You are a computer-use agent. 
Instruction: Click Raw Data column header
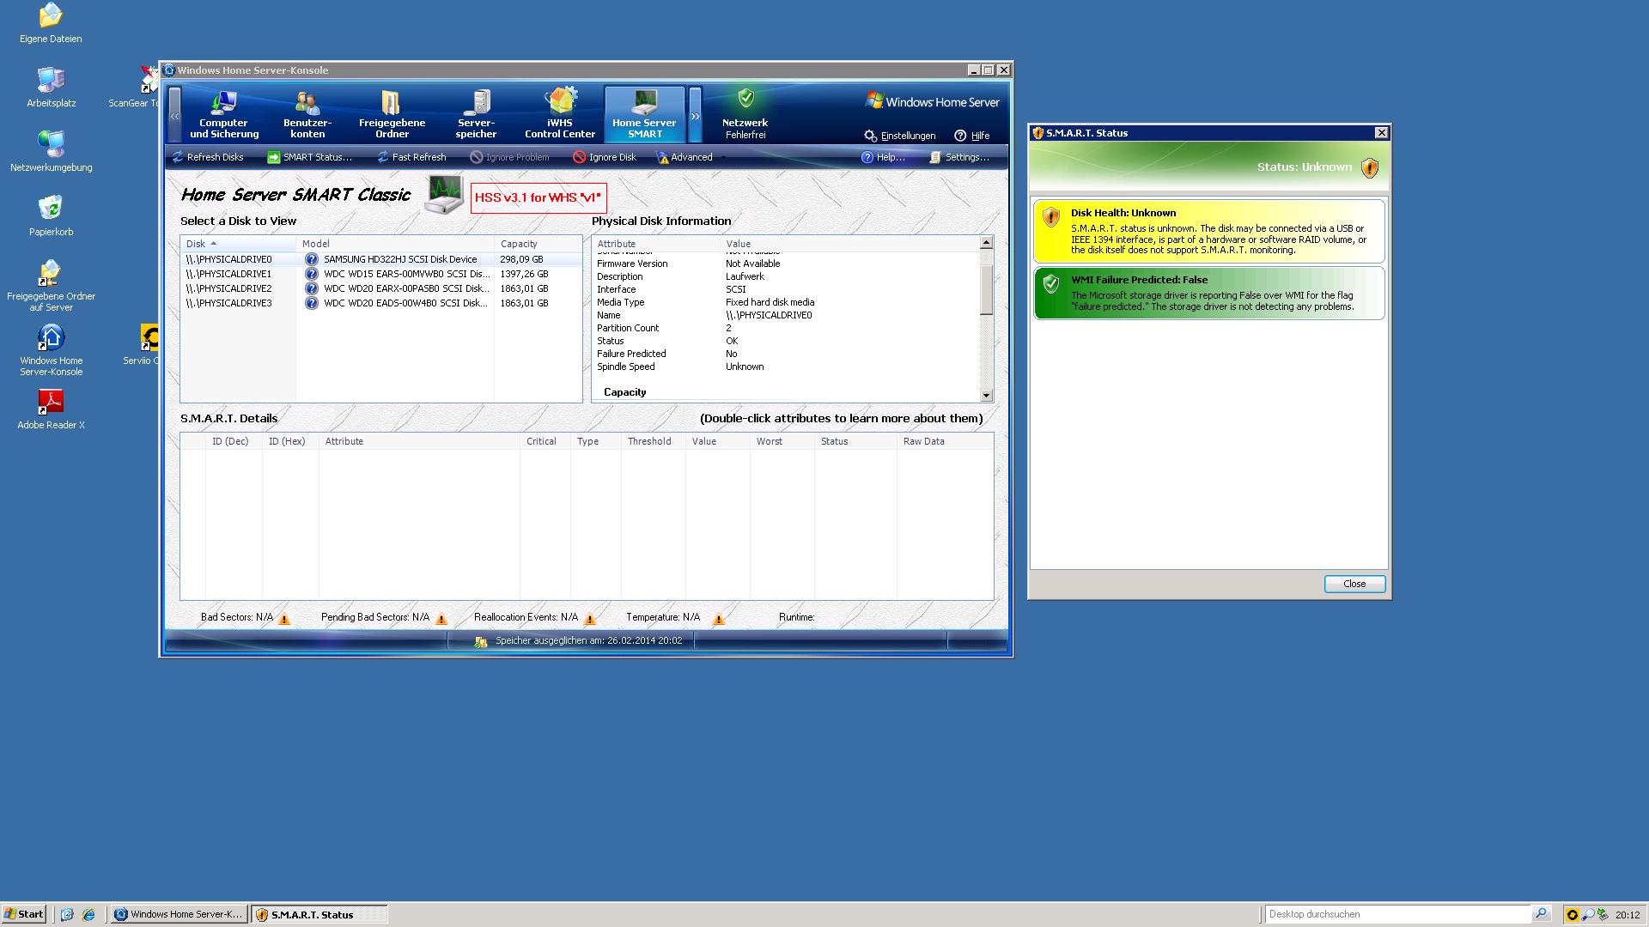[x=945, y=441]
